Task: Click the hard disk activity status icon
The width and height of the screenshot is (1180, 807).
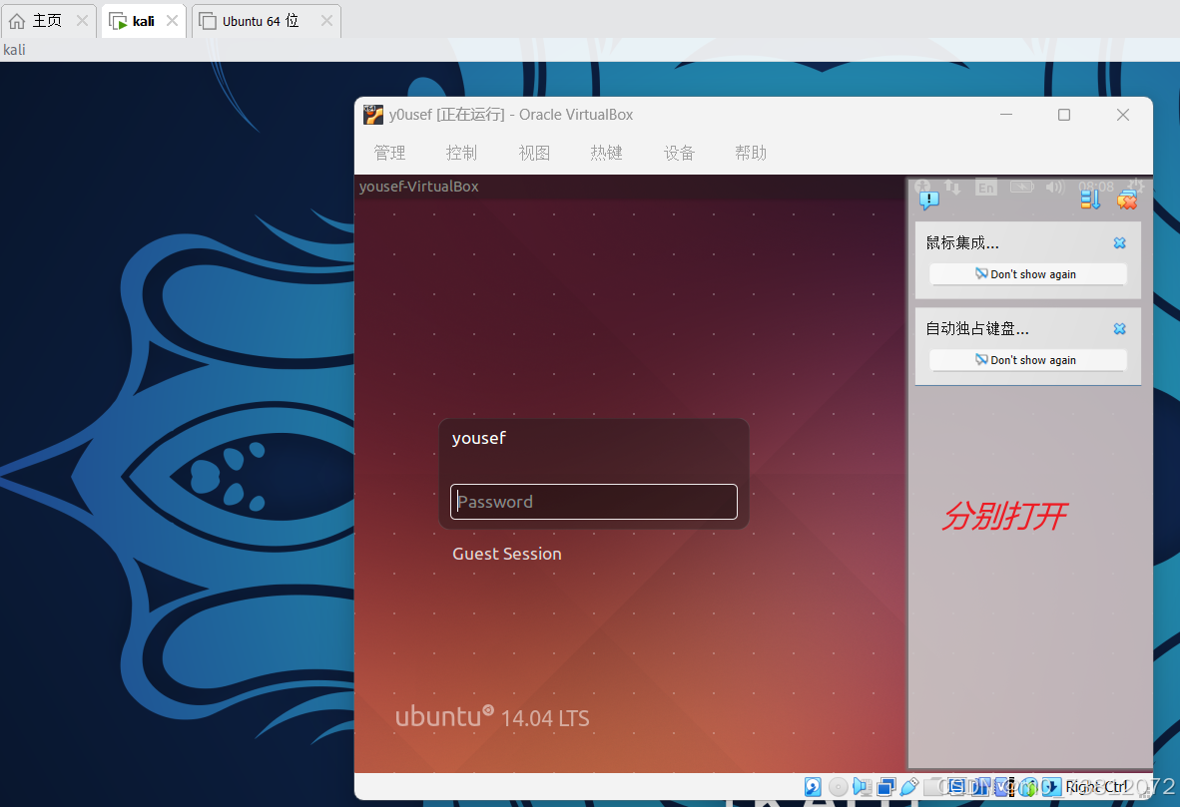Action: tap(813, 787)
